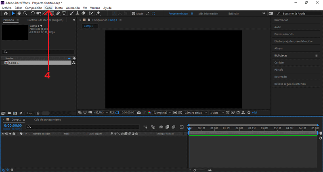323x172 pixels.
Task: Click new composition icon in Project panel
Action: 15,113
